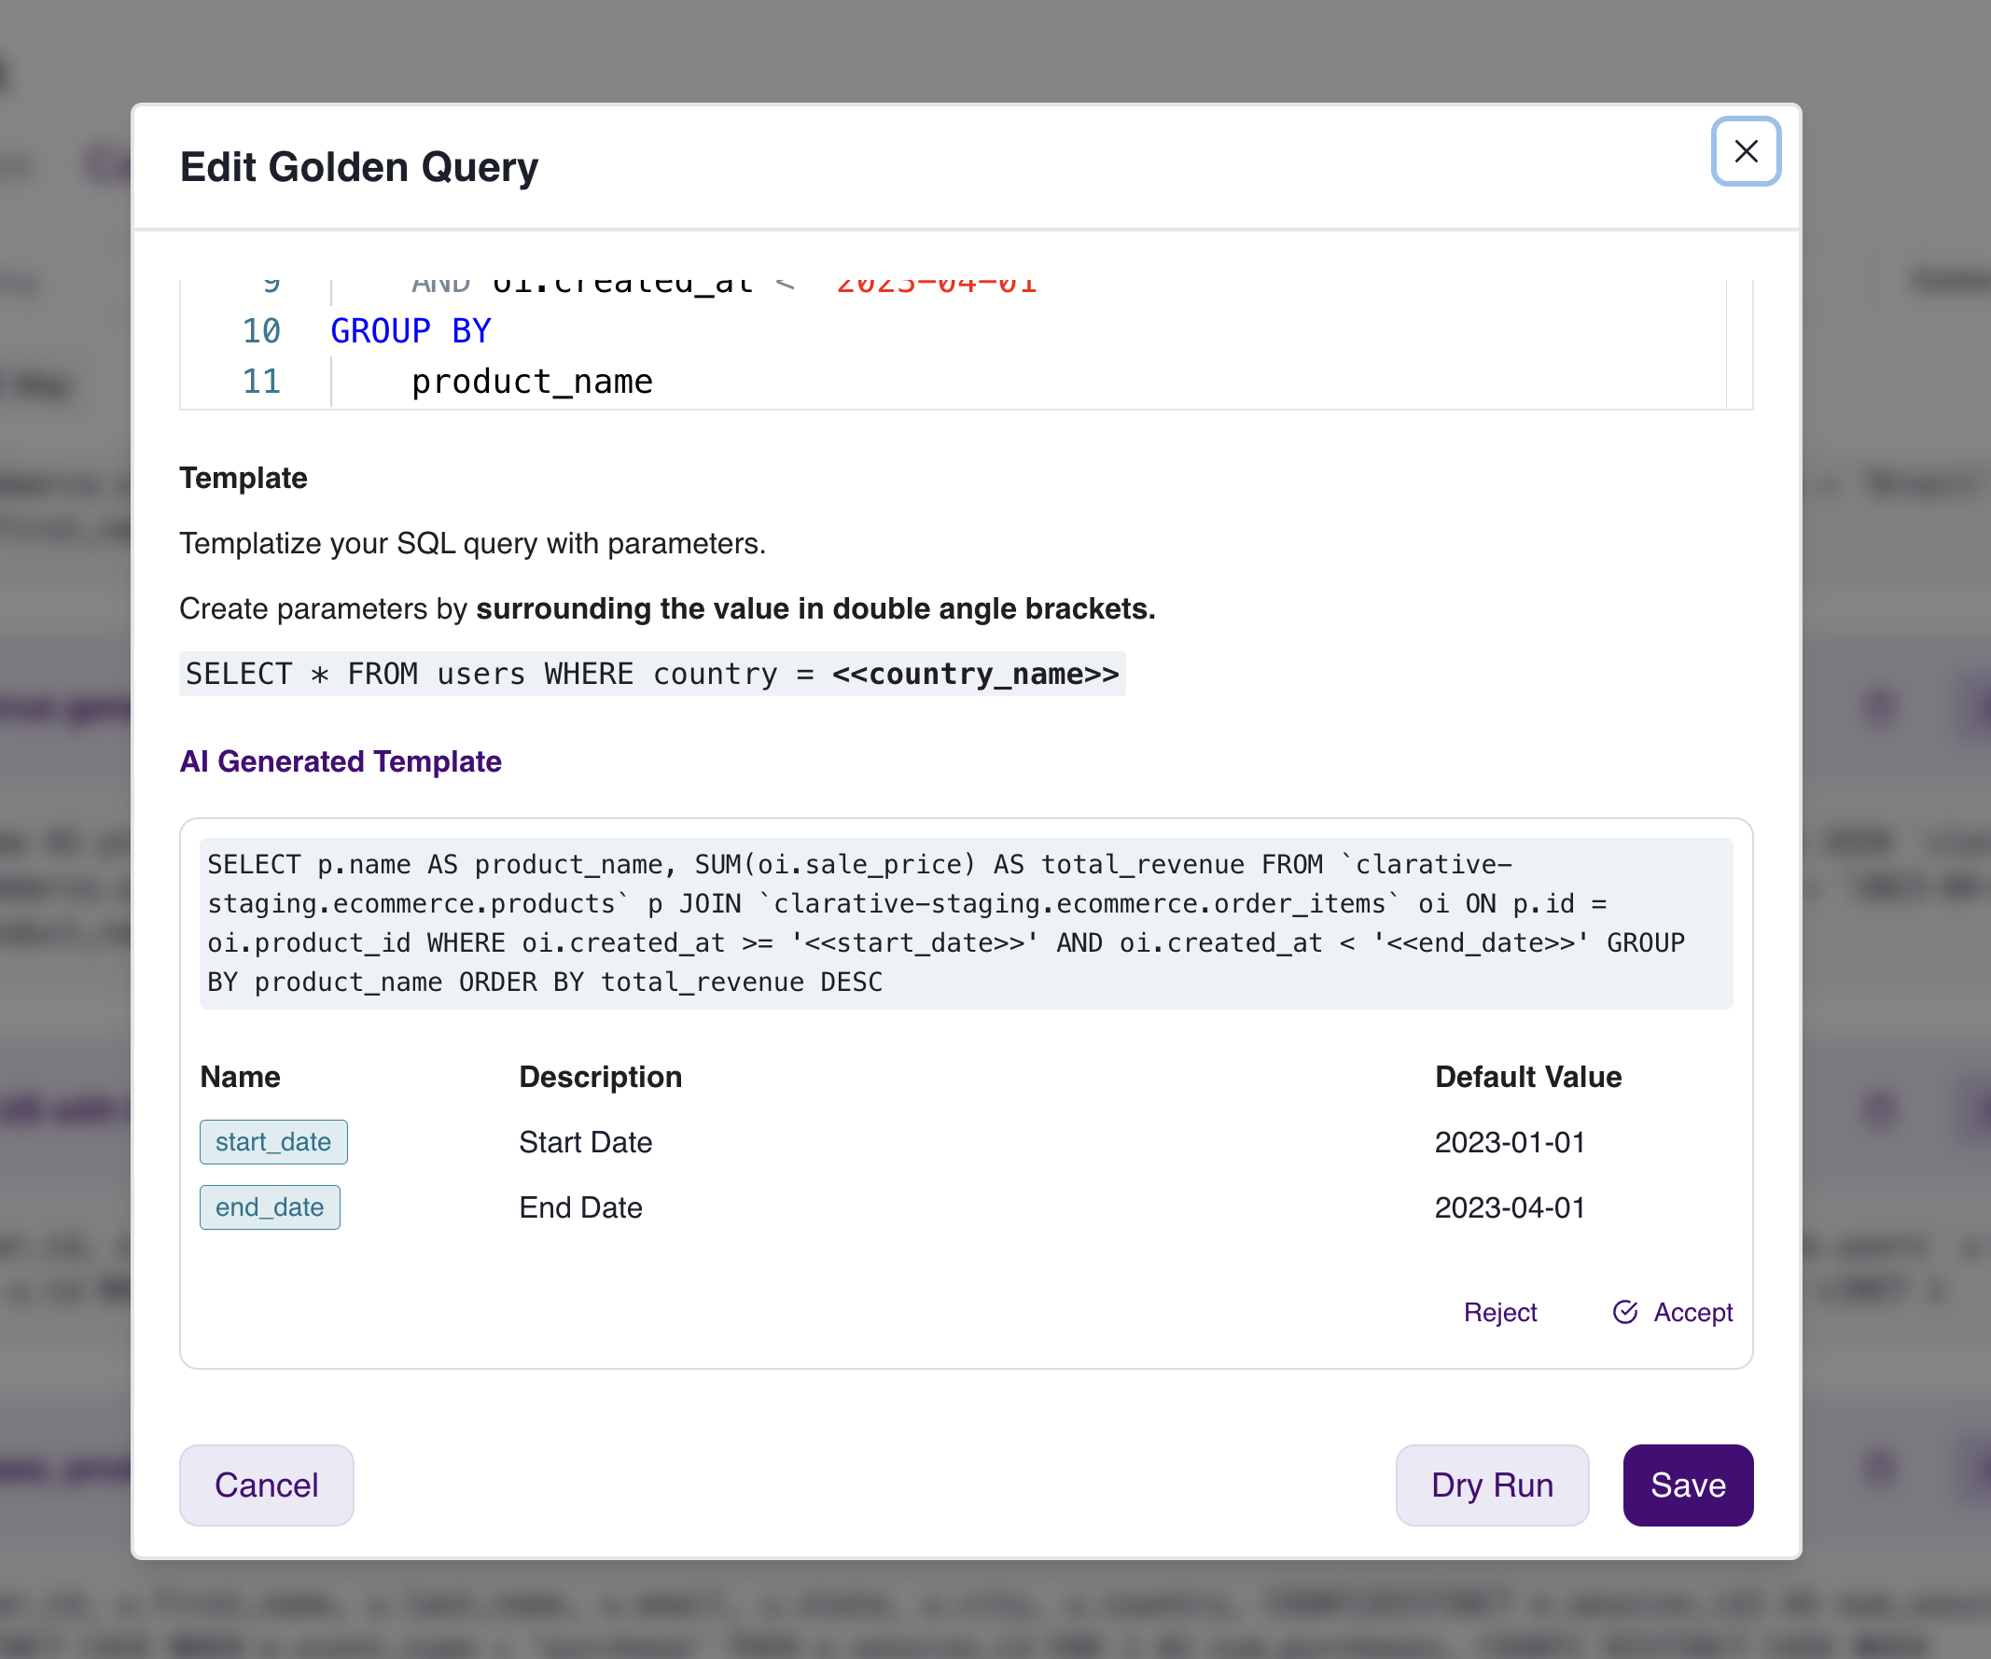Click the Name column header
The image size is (1991, 1659).
pos(240,1077)
